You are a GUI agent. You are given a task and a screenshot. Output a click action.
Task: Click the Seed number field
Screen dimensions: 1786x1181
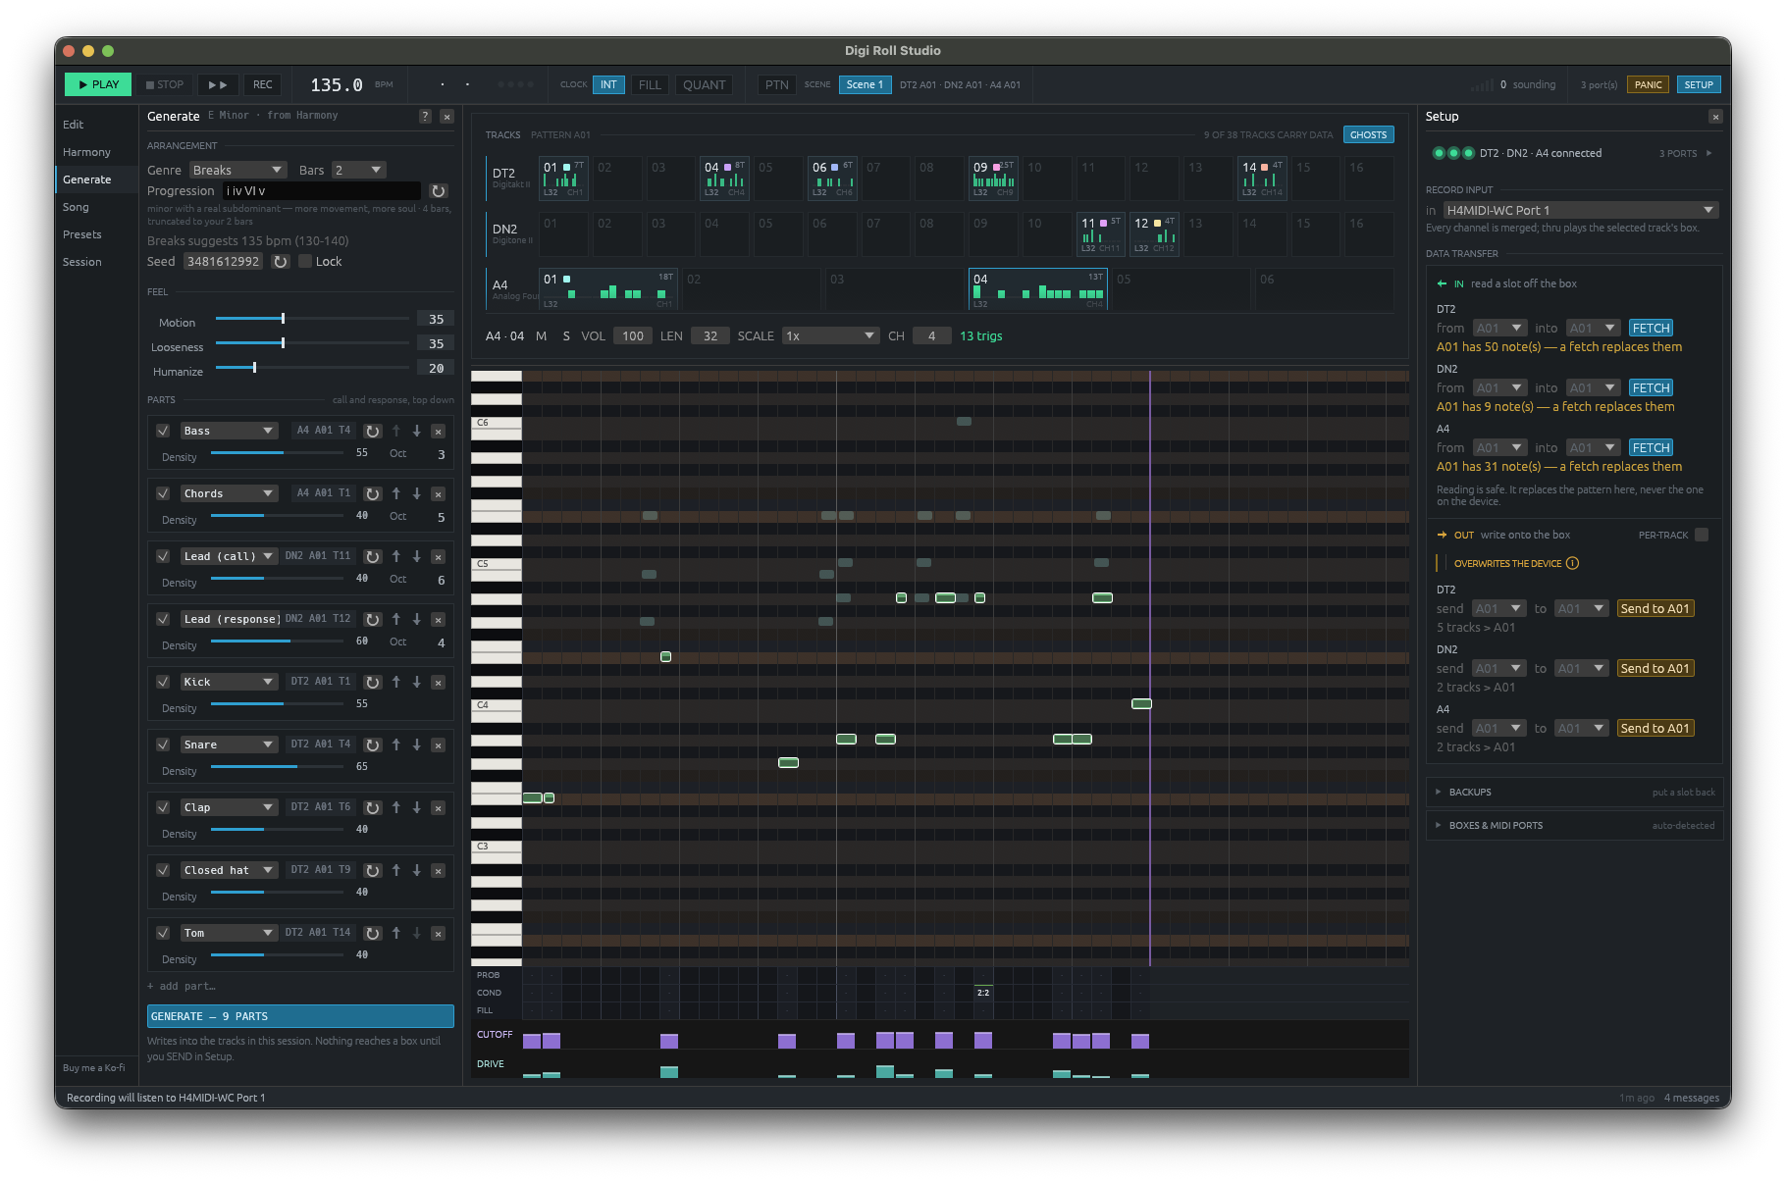[x=223, y=262]
